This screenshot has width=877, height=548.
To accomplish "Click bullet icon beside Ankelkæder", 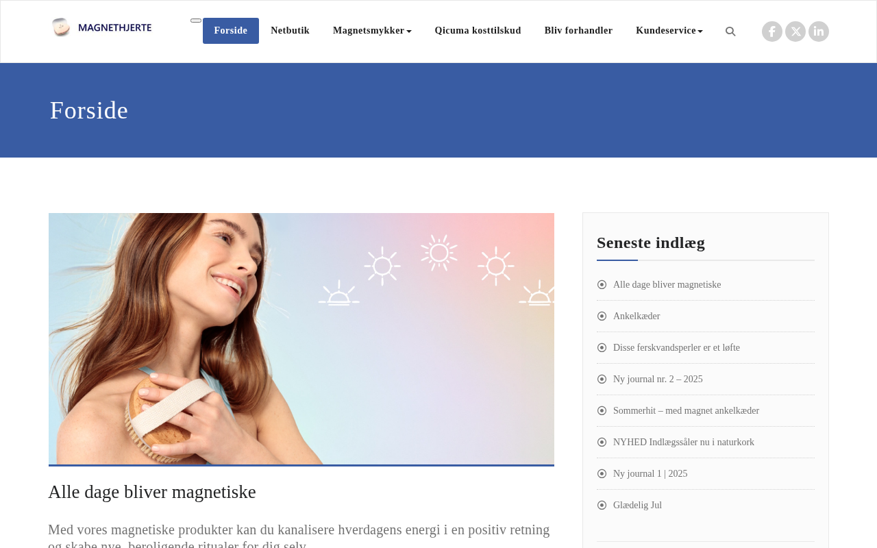I will [x=602, y=316].
